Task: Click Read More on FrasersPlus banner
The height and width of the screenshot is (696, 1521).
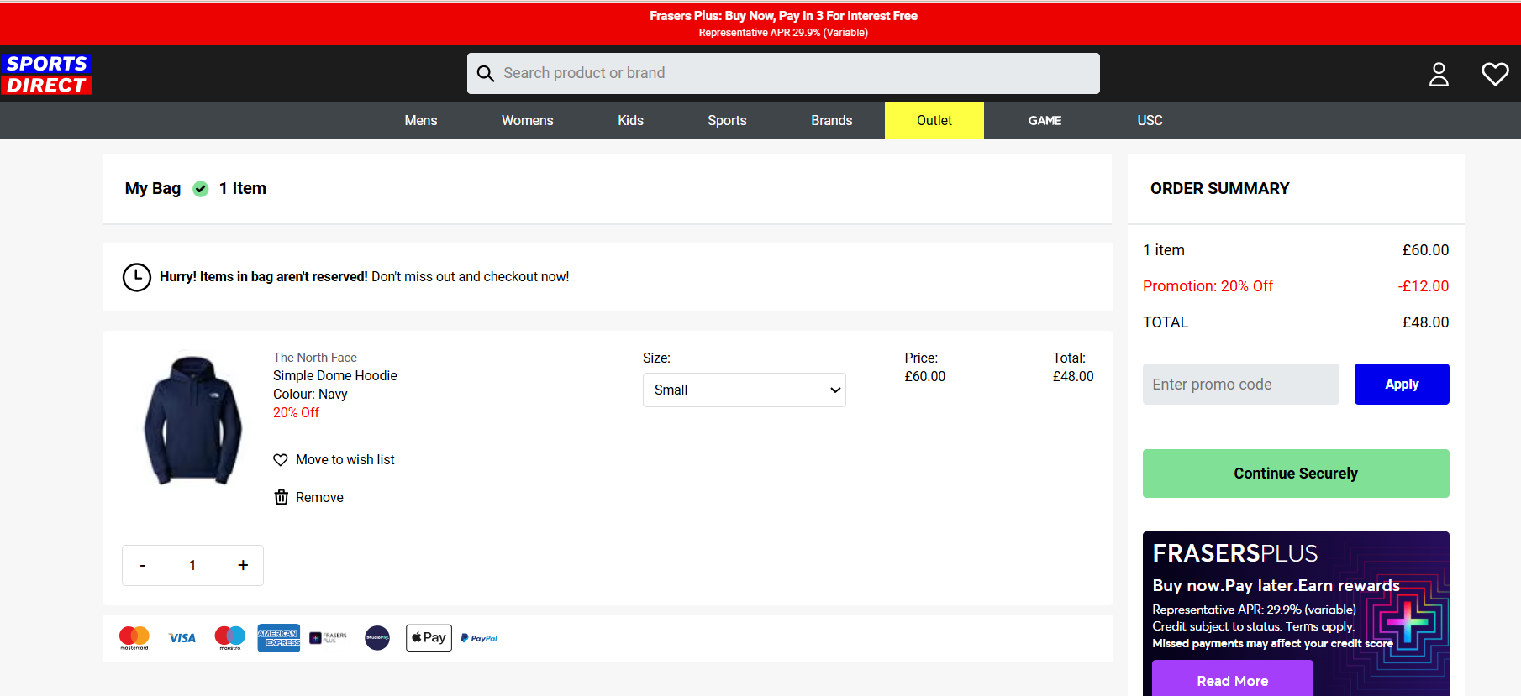Action: tap(1232, 680)
